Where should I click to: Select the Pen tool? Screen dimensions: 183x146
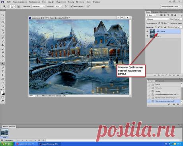click(x=3, y=67)
